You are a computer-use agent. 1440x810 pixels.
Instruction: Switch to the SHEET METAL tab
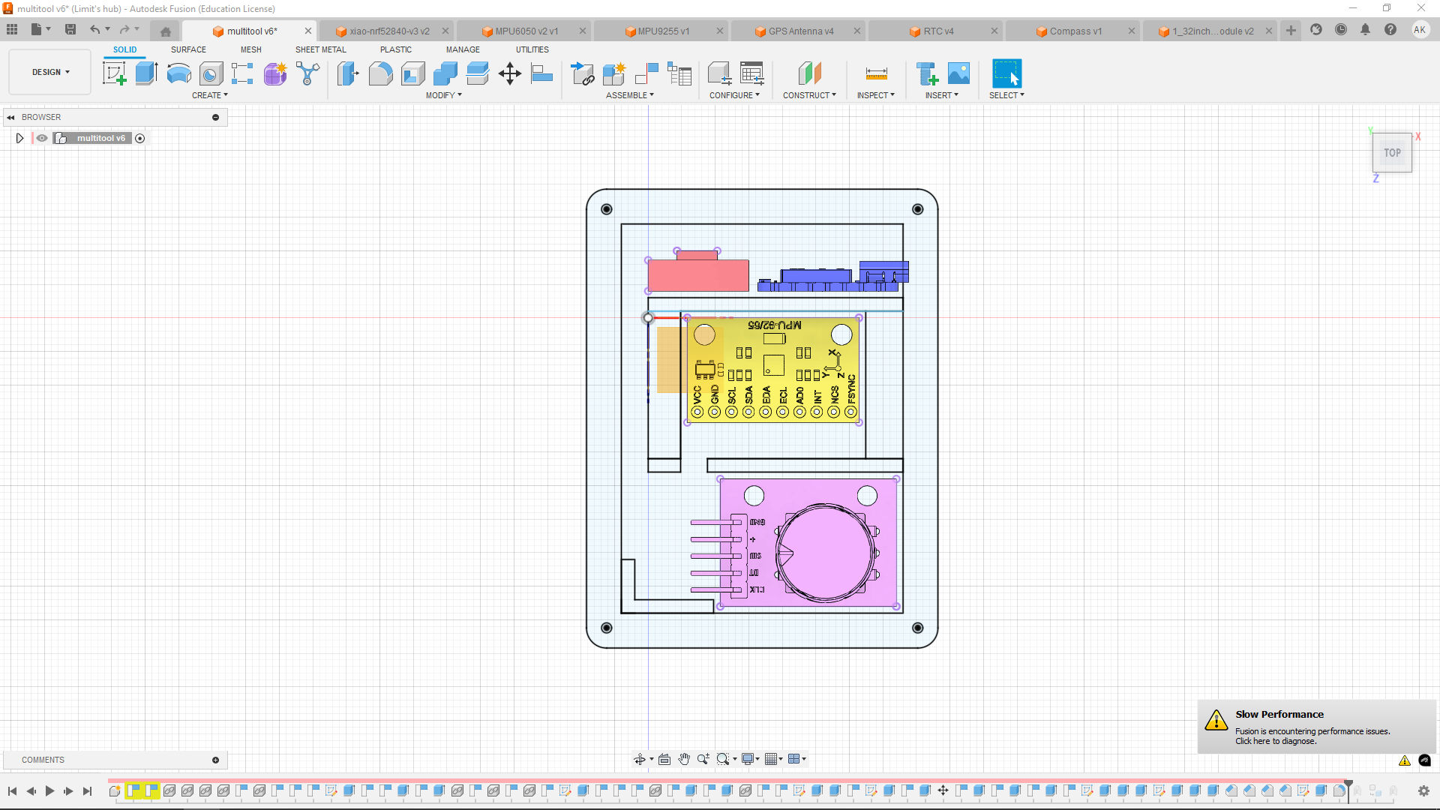[320, 49]
